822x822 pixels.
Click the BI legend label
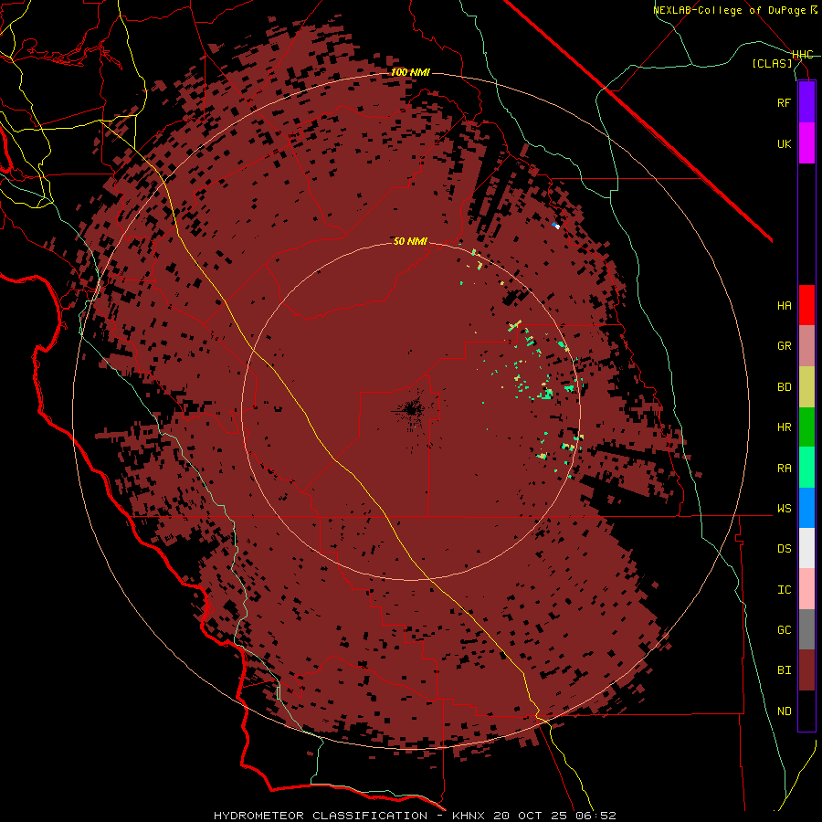tap(784, 670)
